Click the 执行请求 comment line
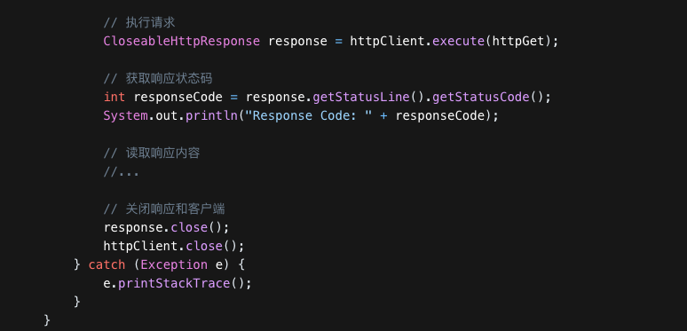This screenshot has height=331, width=687. coord(139,23)
